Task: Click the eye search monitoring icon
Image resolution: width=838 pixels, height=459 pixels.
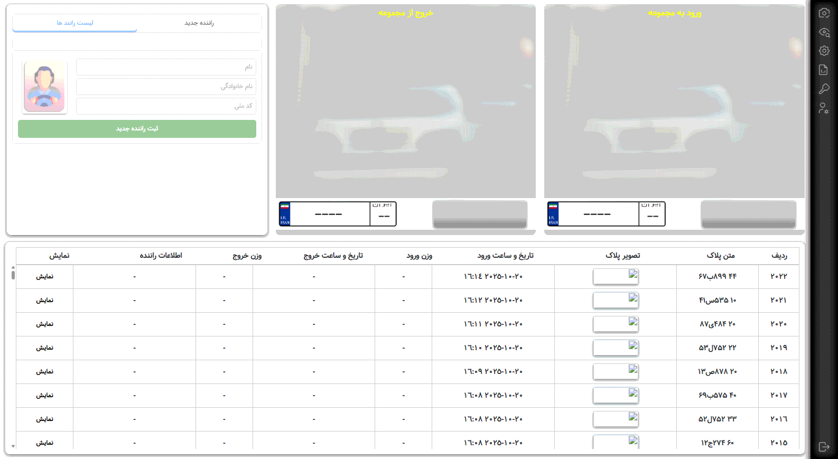Action: click(x=824, y=32)
